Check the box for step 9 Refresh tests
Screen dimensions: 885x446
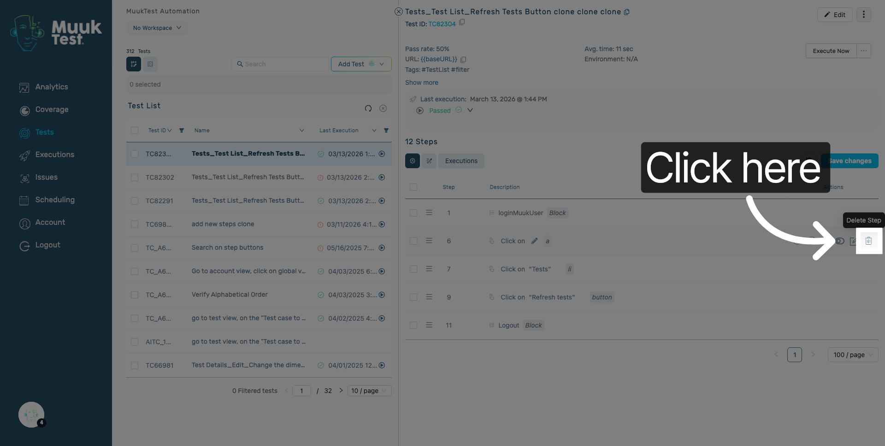click(x=413, y=297)
